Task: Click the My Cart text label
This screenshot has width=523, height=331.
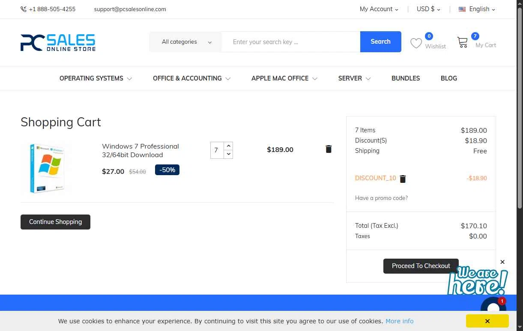Action: (x=486, y=45)
